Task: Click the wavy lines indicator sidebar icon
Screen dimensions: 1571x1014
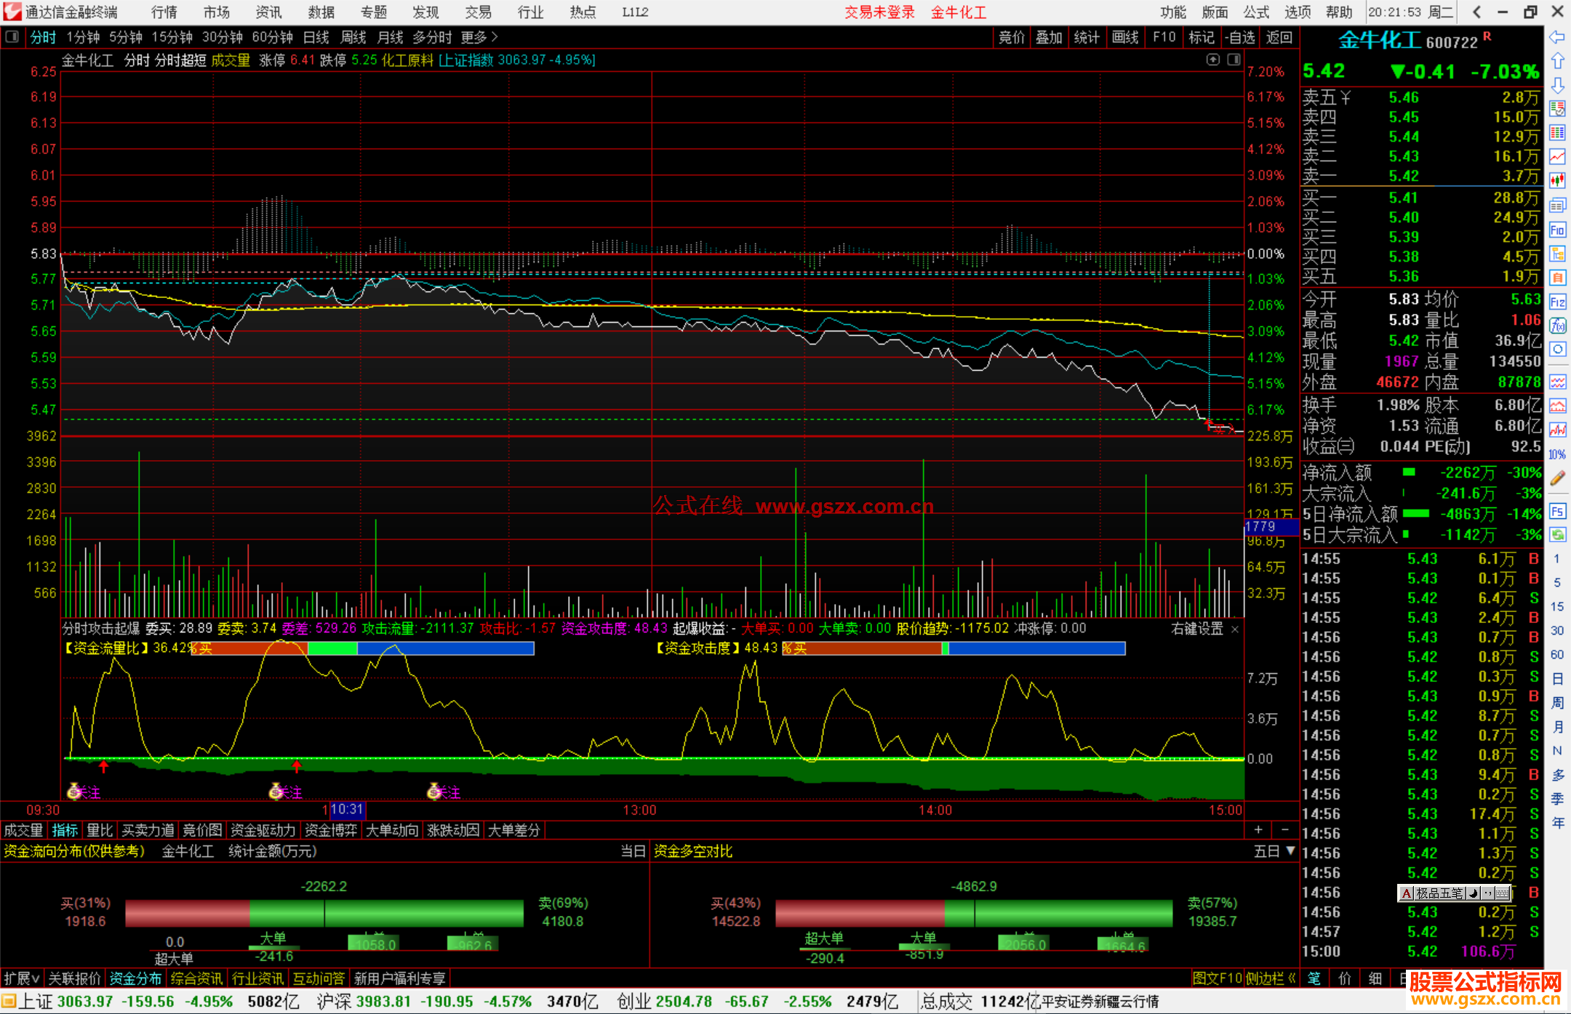Action: pyautogui.click(x=1557, y=382)
